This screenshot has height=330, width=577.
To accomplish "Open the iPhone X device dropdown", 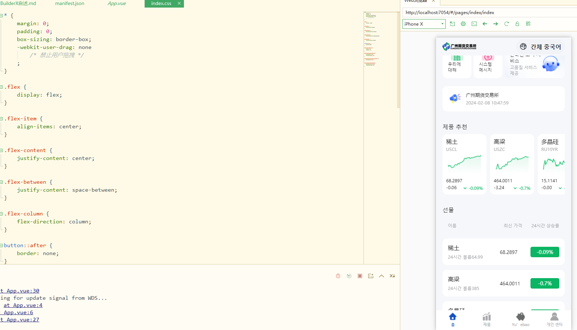I will pos(424,24).
